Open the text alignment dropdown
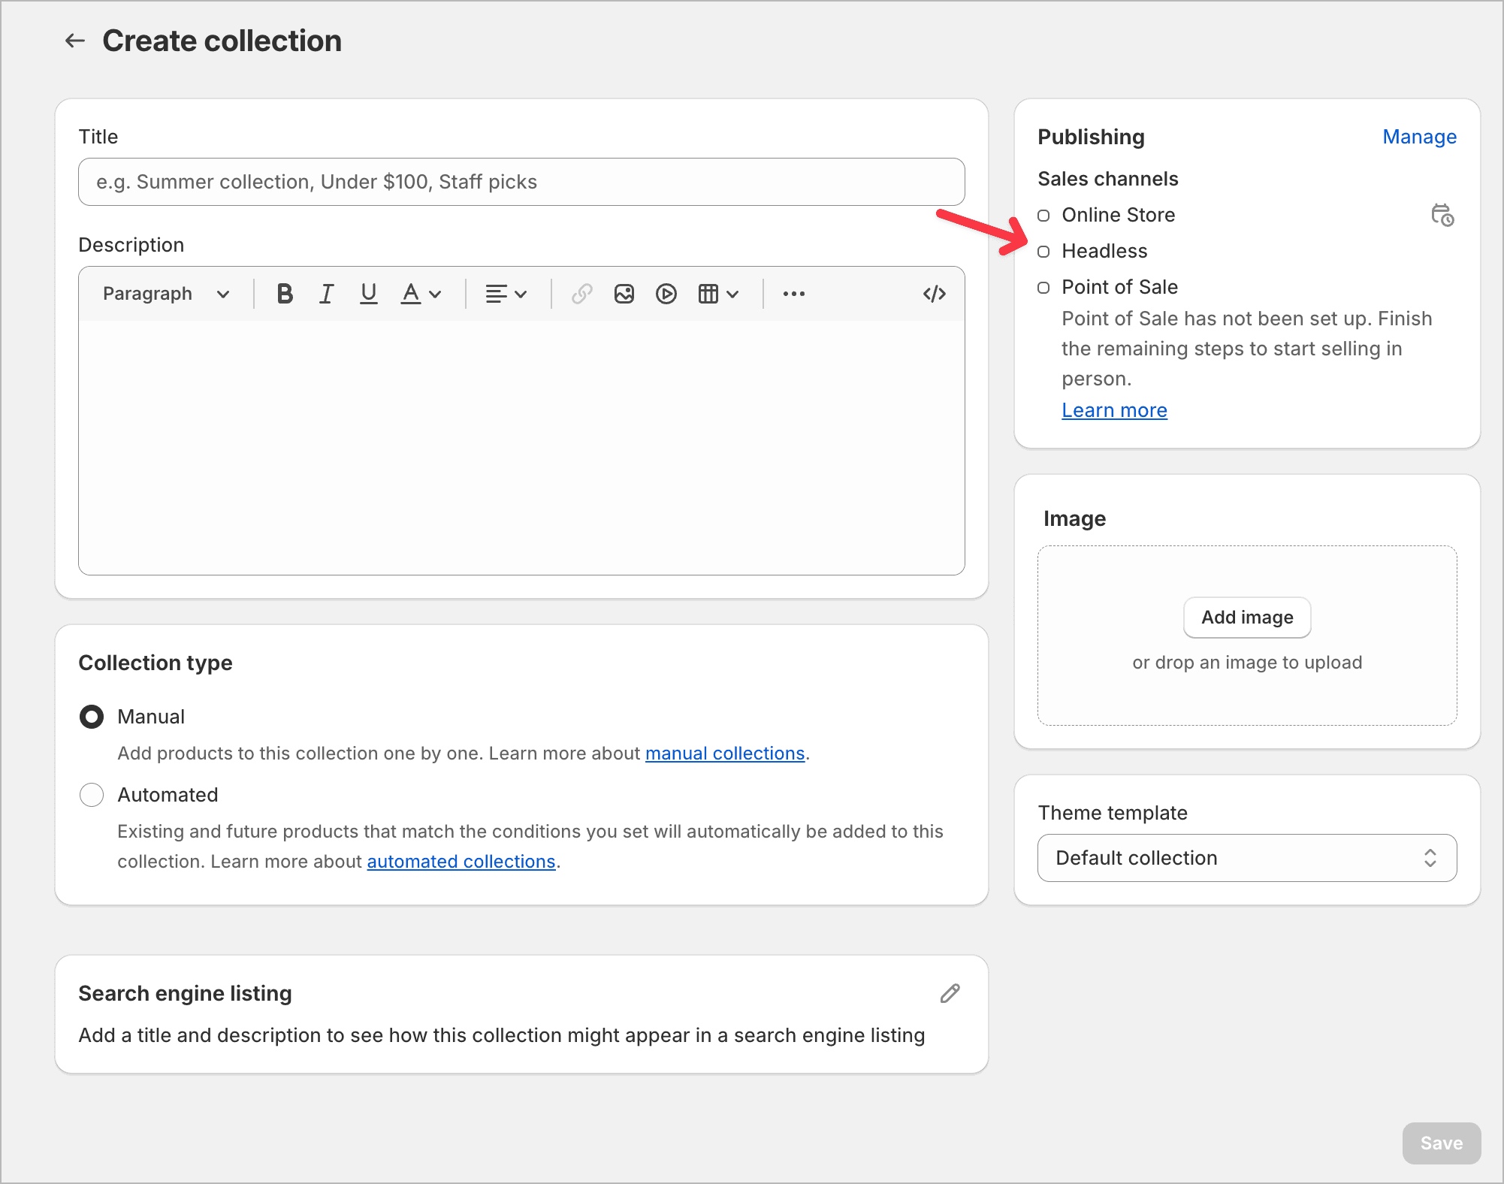The image size is (1504, 1184). click(506, 293)
